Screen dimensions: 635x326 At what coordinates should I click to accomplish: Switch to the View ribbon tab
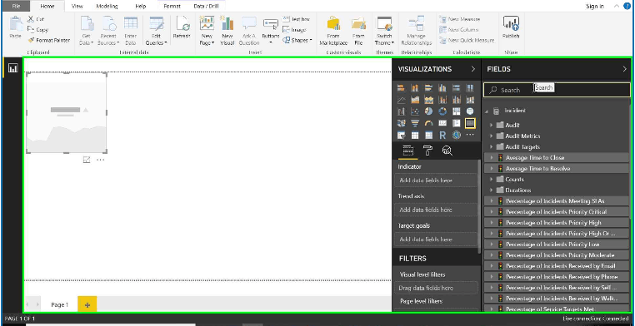(77, 6)
